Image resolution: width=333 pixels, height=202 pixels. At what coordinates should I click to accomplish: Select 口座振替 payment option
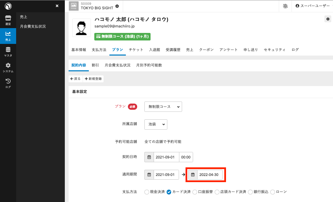195,192
